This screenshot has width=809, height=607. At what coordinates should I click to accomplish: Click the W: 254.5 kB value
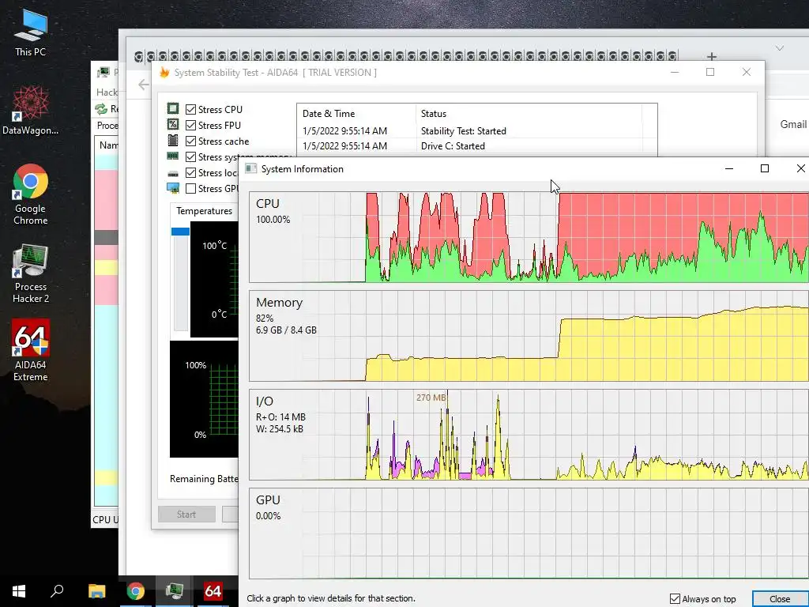pyautogui.click(x=280, y=429)
